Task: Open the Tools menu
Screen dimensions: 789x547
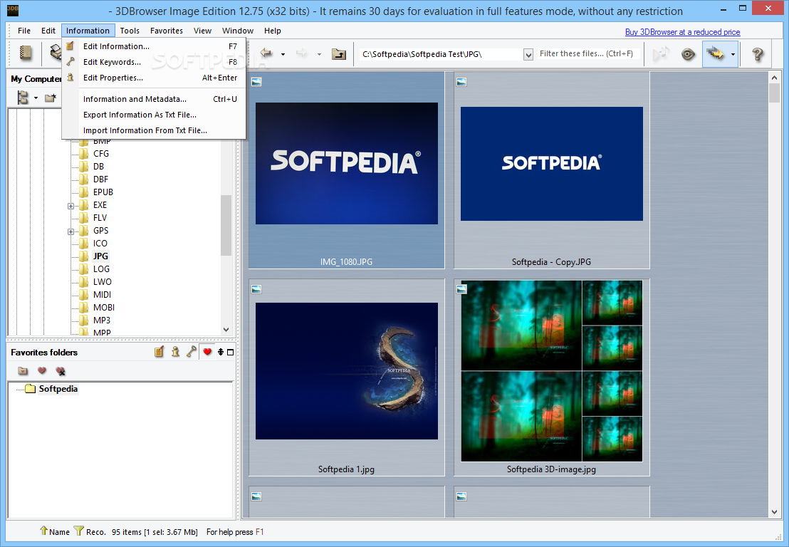Action: (x=130, y=31)
